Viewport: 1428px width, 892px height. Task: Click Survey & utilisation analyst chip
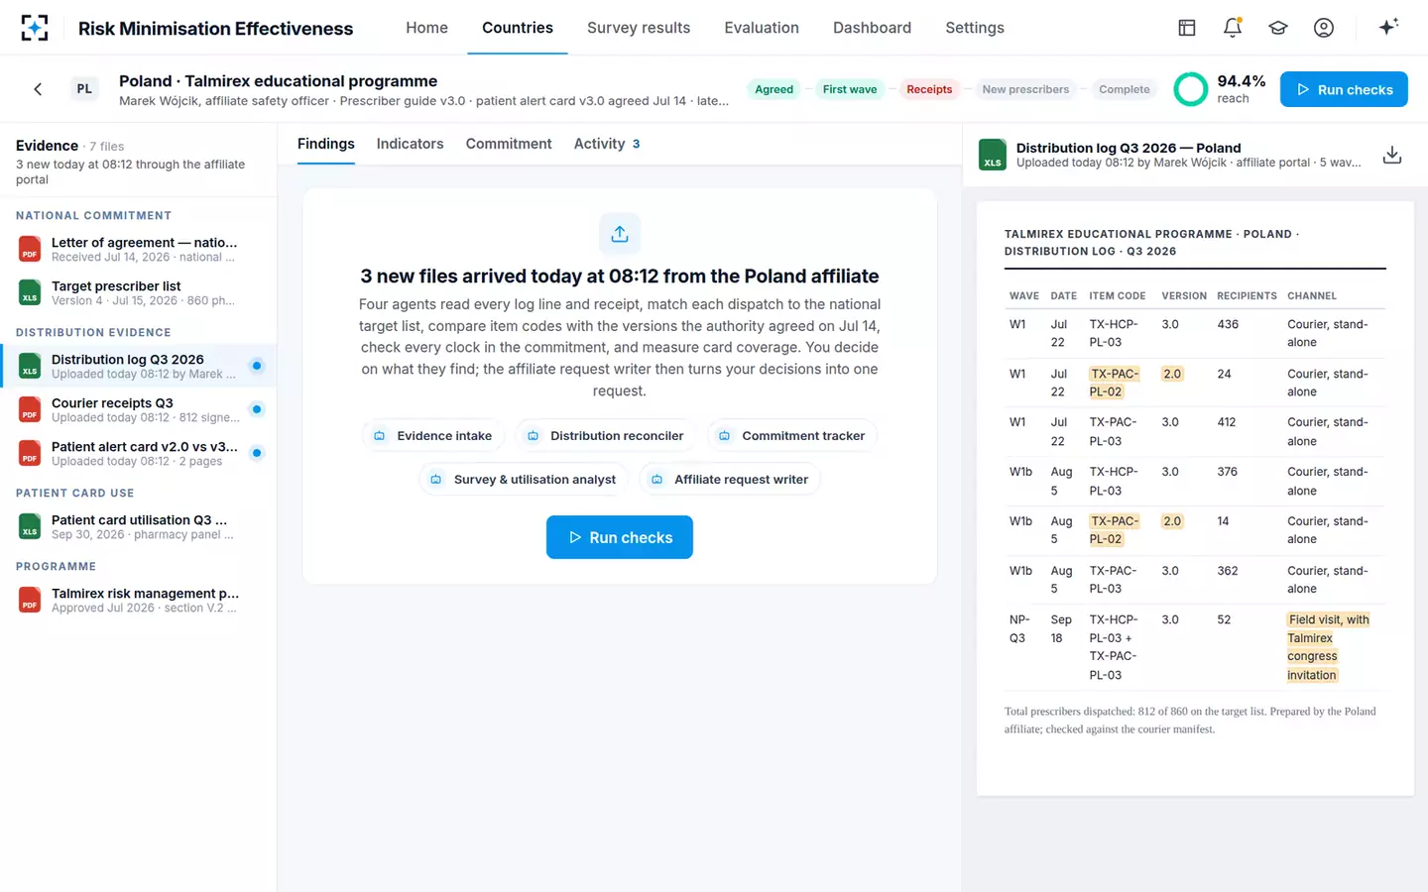click(524, 480)
